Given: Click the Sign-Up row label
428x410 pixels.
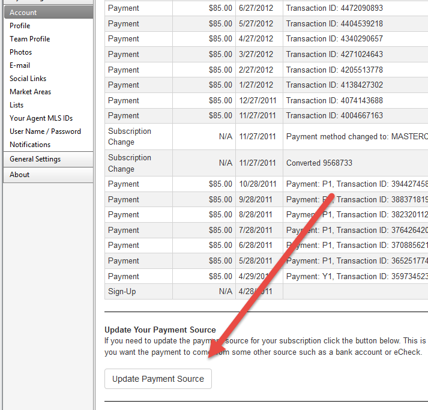Looking at the screenshot, I should click(x=122, y=292).
